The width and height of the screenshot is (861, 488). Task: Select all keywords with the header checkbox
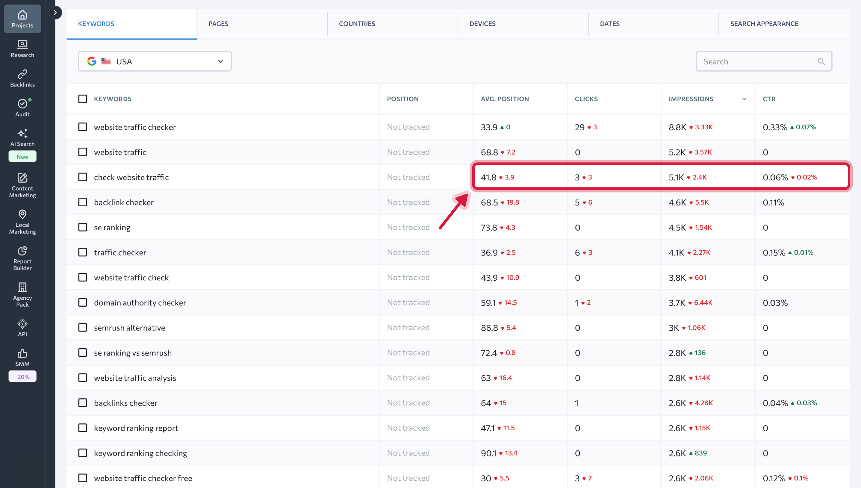click(82, 98)
